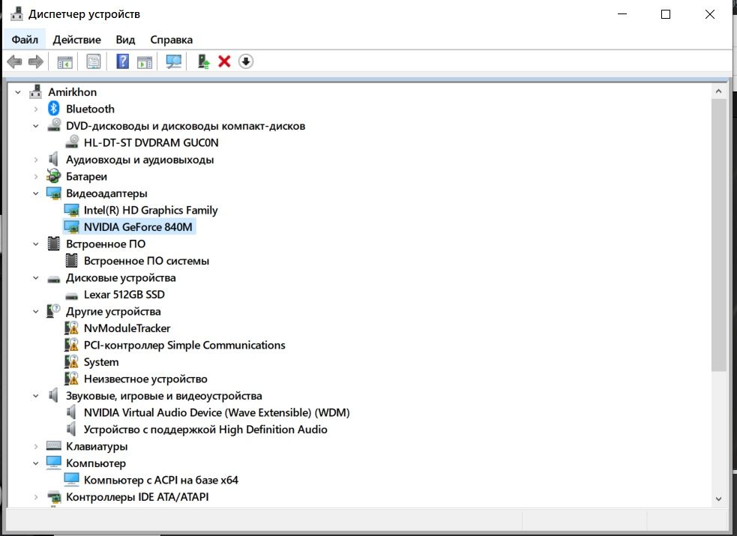Toggle the action pane toolbar icon
The image size is (737, 536).
(145, 61)
